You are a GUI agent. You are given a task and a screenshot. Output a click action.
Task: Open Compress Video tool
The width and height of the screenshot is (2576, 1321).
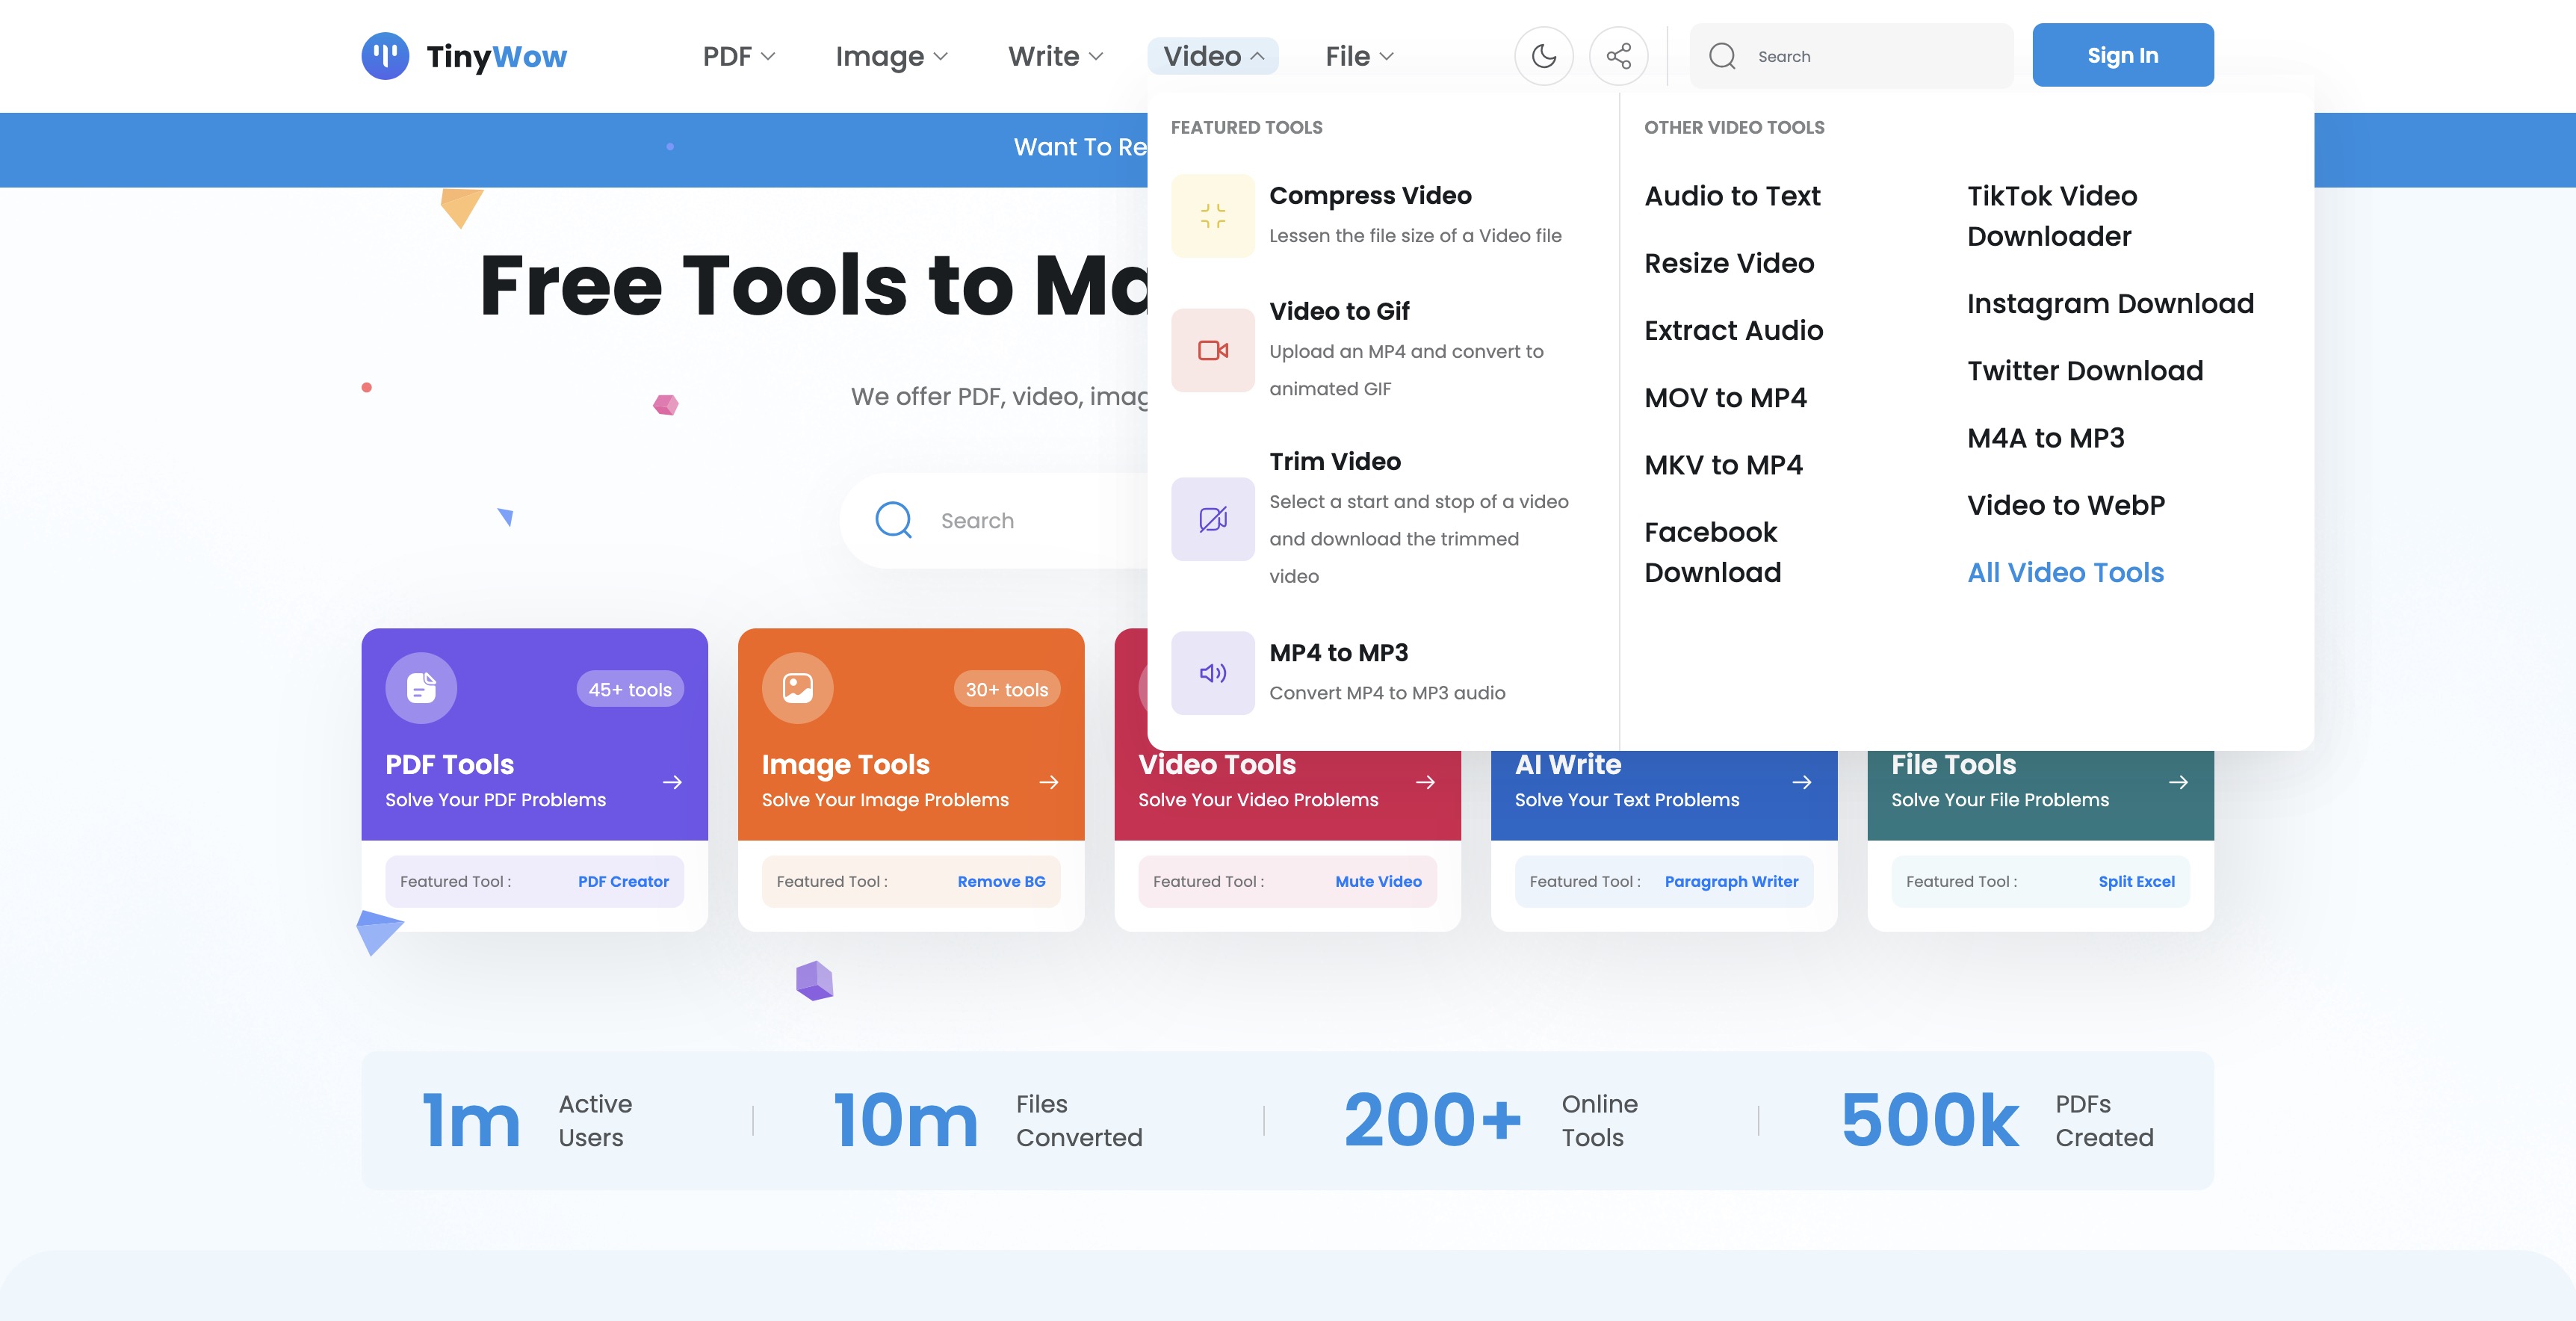pyautogui.click(x=1370, y=195)
